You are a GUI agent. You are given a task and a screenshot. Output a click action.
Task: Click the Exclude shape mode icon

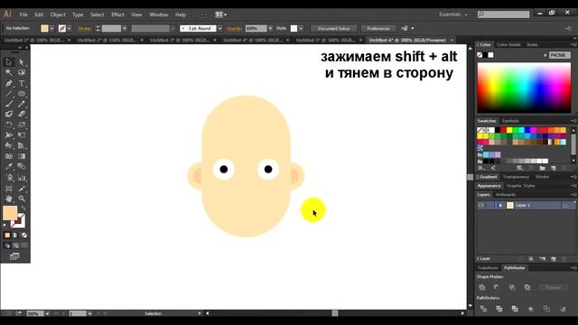527,287
